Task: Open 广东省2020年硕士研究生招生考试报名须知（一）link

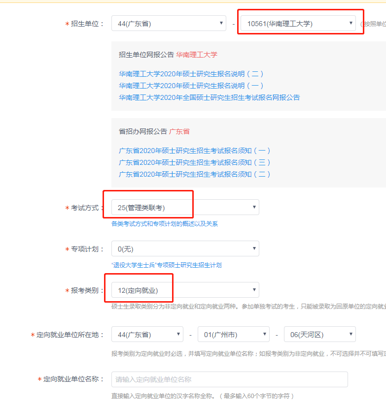Action: [195, 151]
